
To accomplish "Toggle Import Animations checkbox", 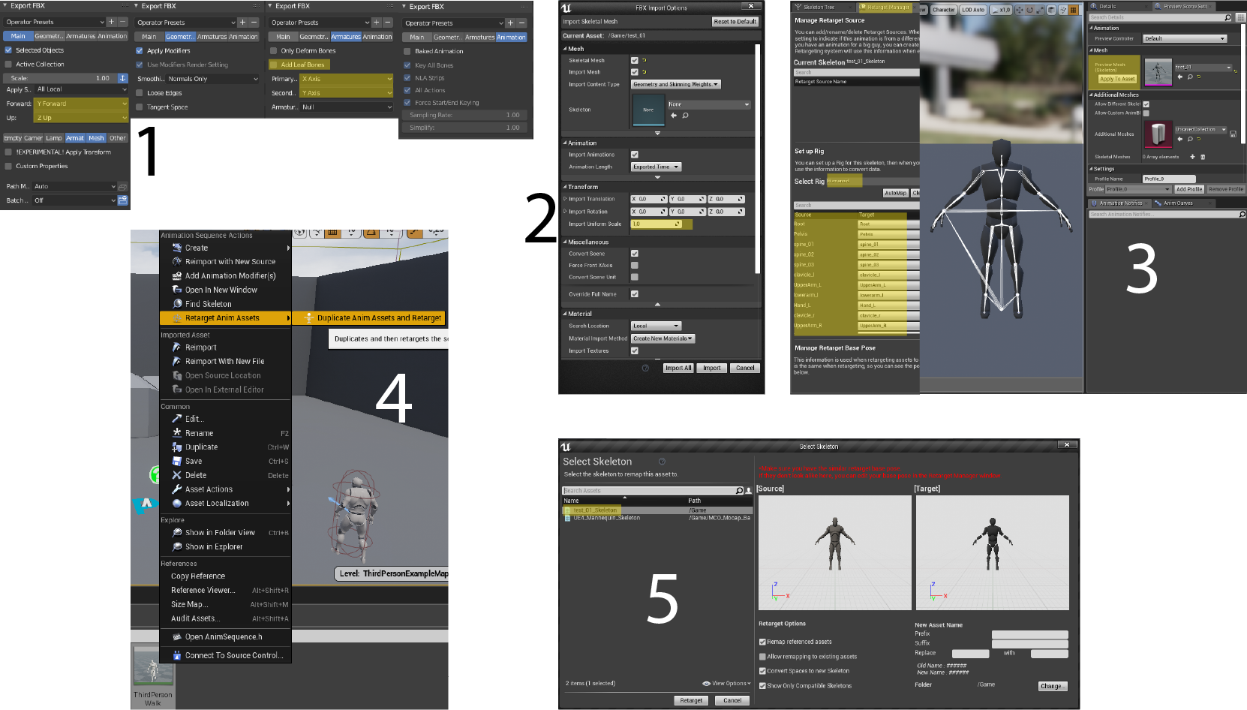I will coord(635,155).
